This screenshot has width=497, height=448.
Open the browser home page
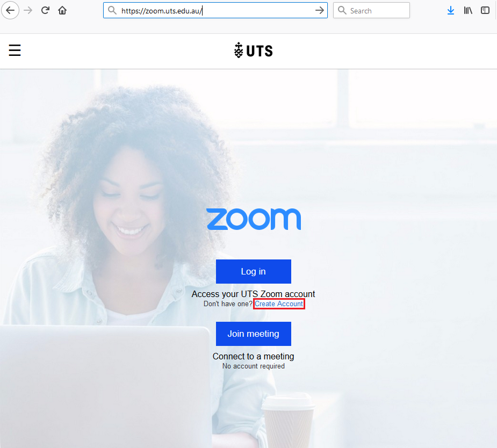pyautogui.click(x=62, y=10)
